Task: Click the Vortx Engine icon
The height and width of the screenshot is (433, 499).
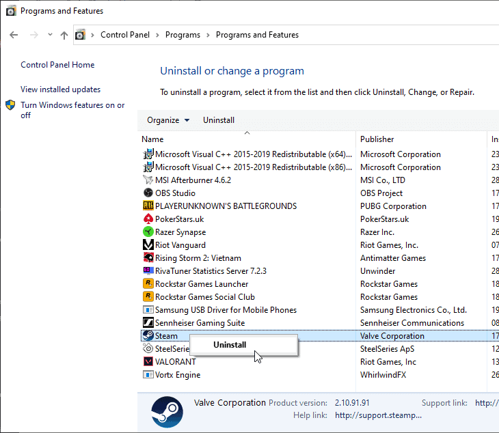Action: [148, 375]
